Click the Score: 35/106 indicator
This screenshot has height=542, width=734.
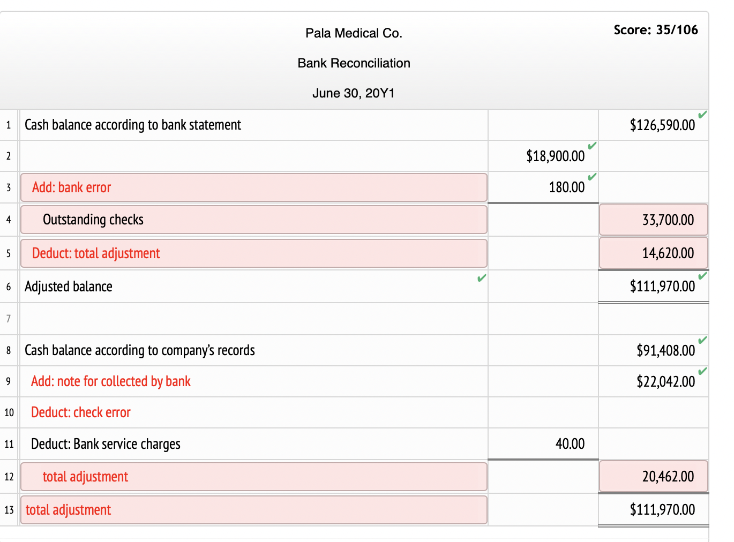pos(656,30)
